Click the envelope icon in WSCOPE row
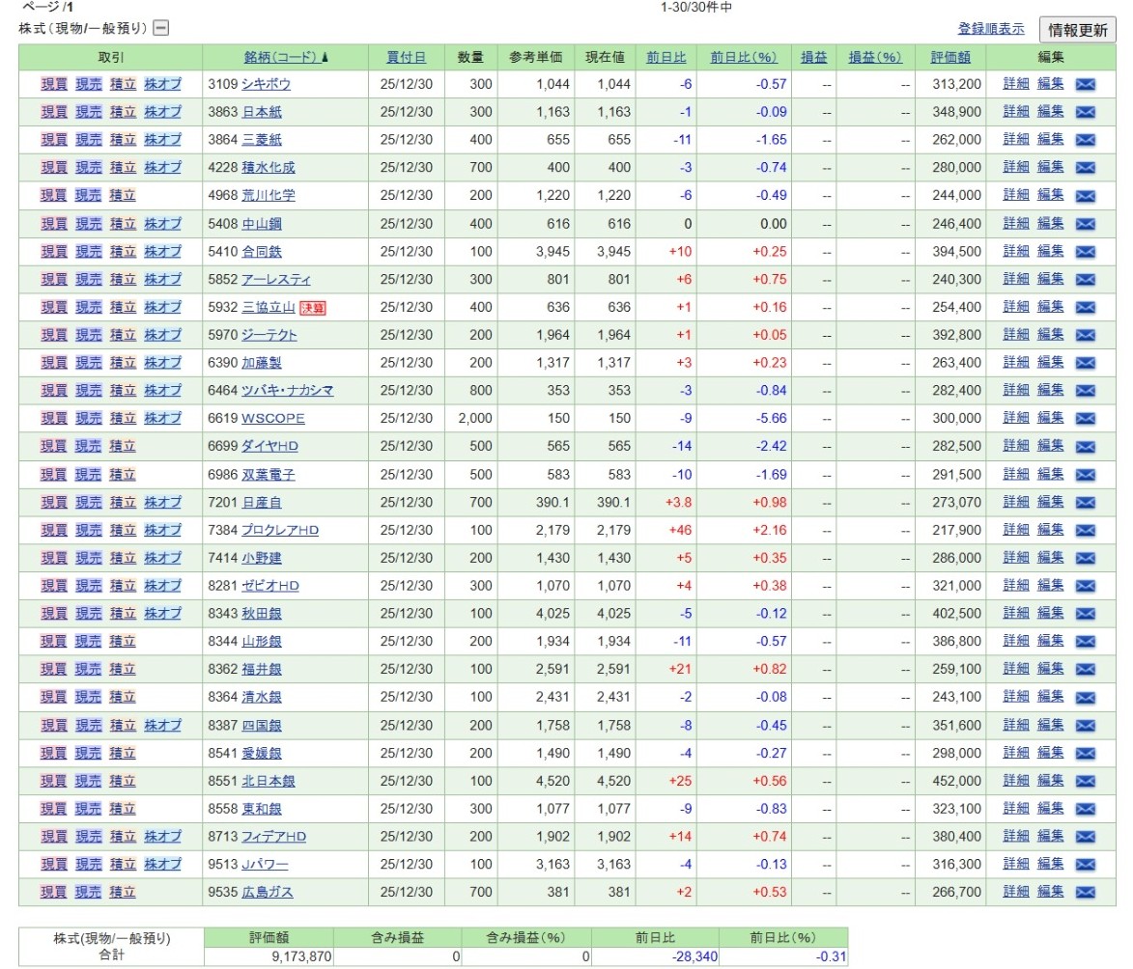 pyautogui.click(x=1085, y=419)
